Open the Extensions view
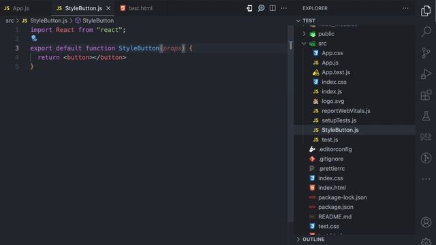 [x=426, y=95]
